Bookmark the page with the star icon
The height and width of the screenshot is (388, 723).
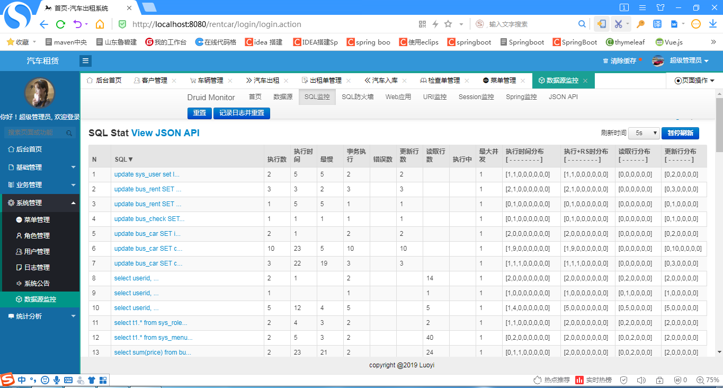tap(448, 24)
